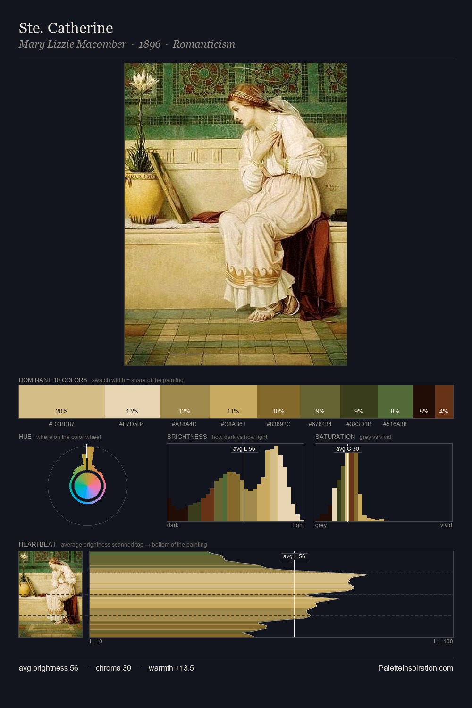Click the 12% swatch #A18A4D

pyautogui.click(x=185, y=402)
